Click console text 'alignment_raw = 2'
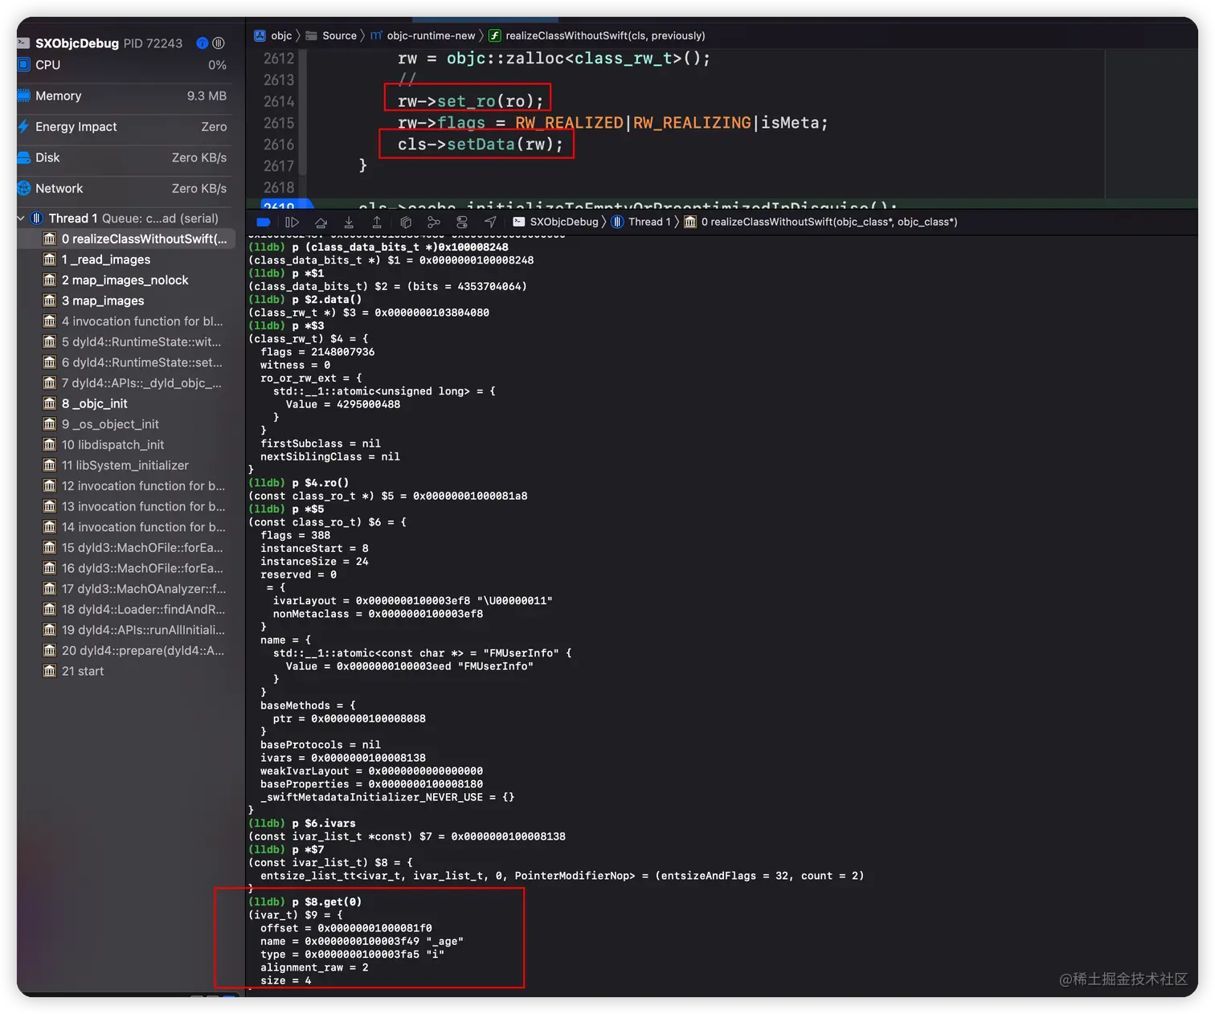Viewport: 1215px width, 1014px height. [314, 967]
